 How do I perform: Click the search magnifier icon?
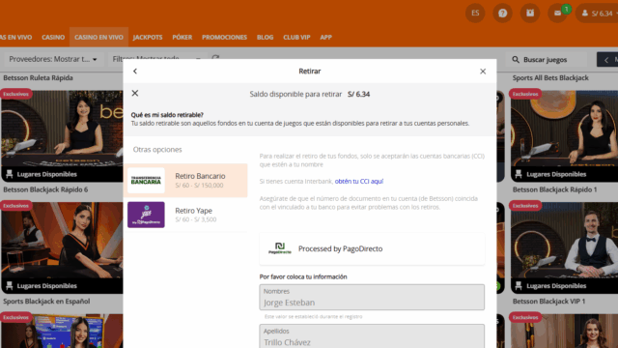(516, 60)
